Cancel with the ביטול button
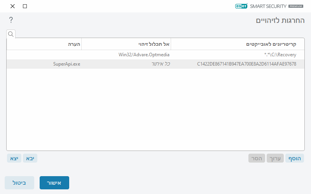 point(19,183)
